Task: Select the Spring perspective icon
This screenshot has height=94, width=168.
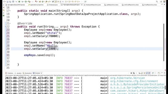Action: point(164,2)
